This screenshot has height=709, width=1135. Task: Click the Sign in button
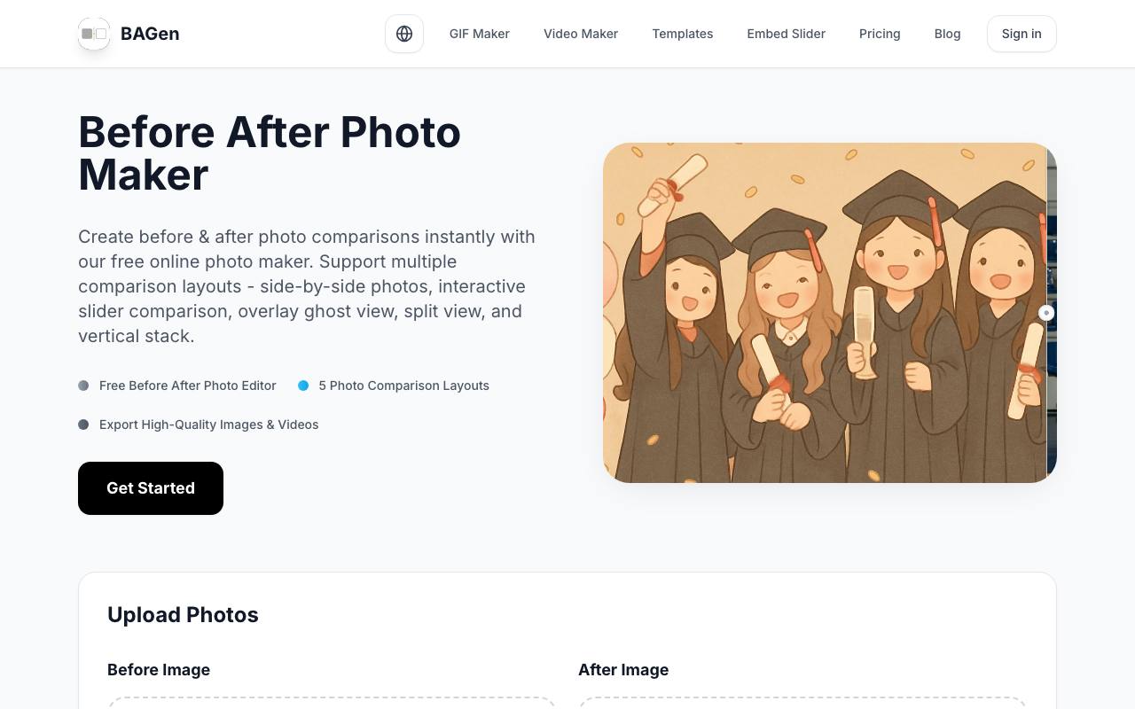pyautogui.click(x=1021, y=34)
